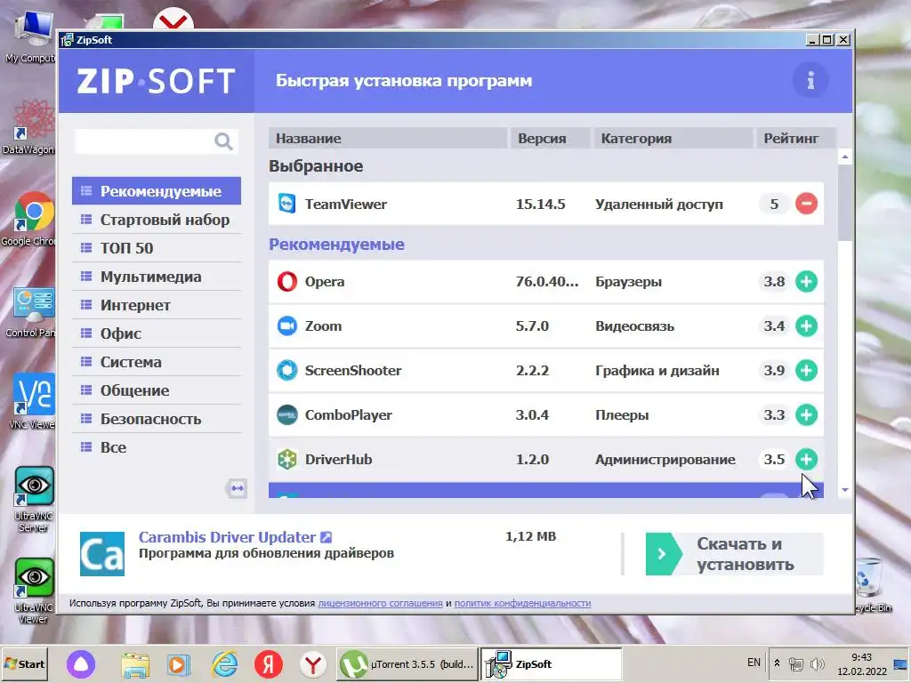The image size is (911, 683).
Task: Sort by the Версия column header
Action: click(550, 138)
